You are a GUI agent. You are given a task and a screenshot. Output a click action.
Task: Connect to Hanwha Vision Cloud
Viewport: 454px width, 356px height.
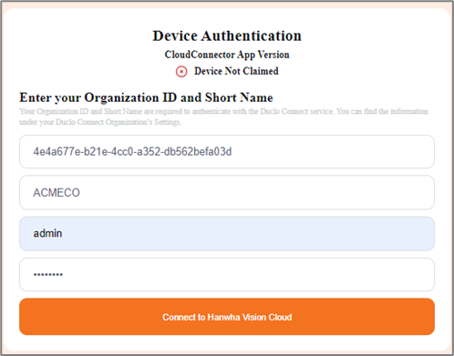[x=227, y=317]
